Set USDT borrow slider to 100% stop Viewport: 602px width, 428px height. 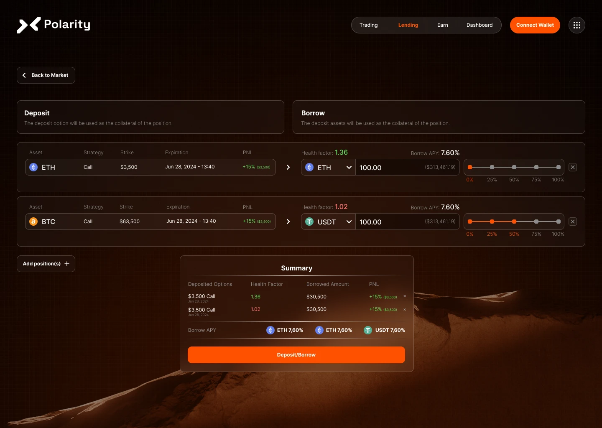(x=559, y=222)
